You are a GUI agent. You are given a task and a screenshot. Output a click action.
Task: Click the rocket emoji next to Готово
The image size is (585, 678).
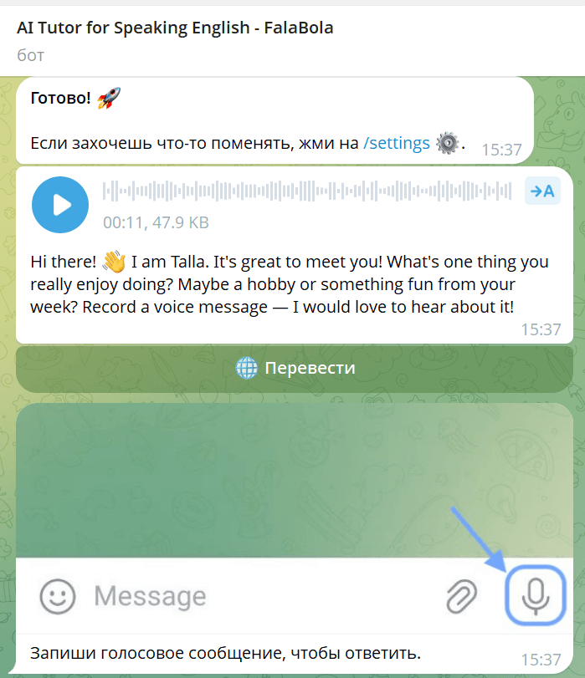(109, 98)
